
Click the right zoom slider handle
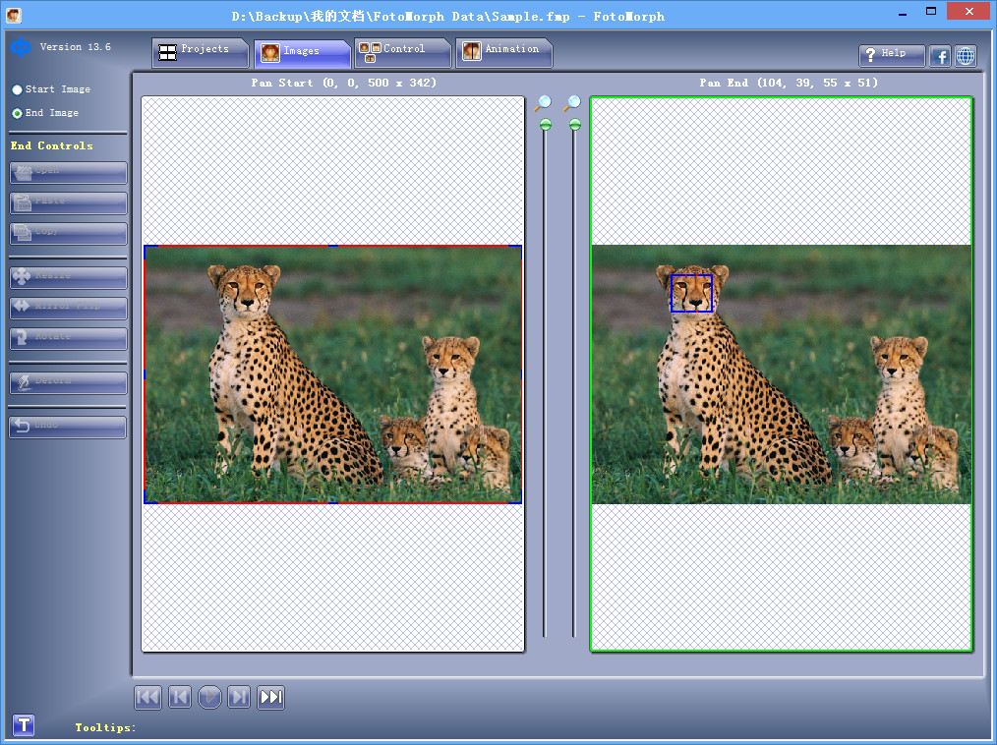(x=575, y=125)
